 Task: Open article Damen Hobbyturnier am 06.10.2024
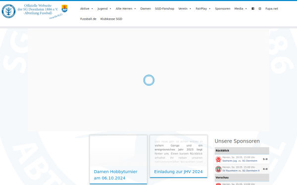[x=115, y=175]
